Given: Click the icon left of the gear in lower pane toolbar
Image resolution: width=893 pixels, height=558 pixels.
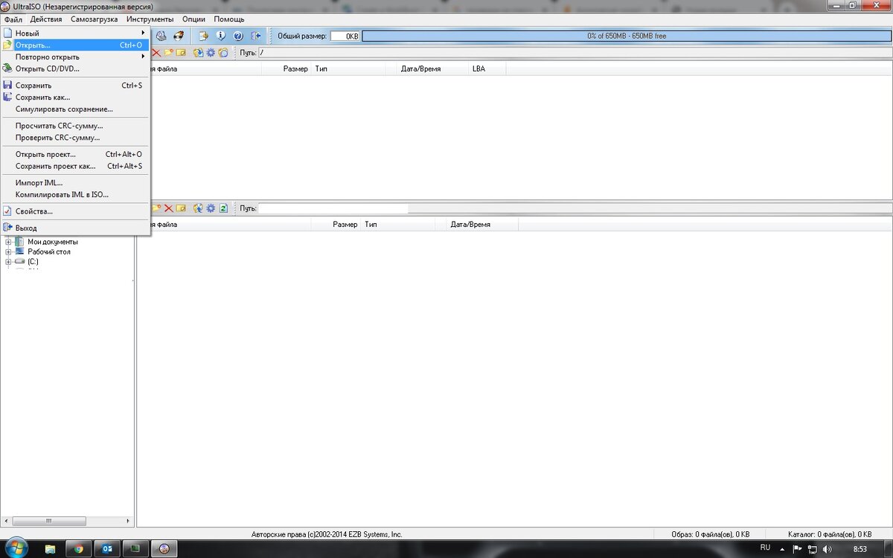Looking at the screenshot, I should pyautogui.click(x=199, y=208).
